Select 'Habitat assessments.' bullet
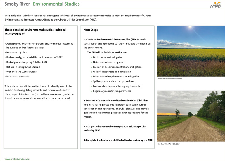 tap(18, 77)
